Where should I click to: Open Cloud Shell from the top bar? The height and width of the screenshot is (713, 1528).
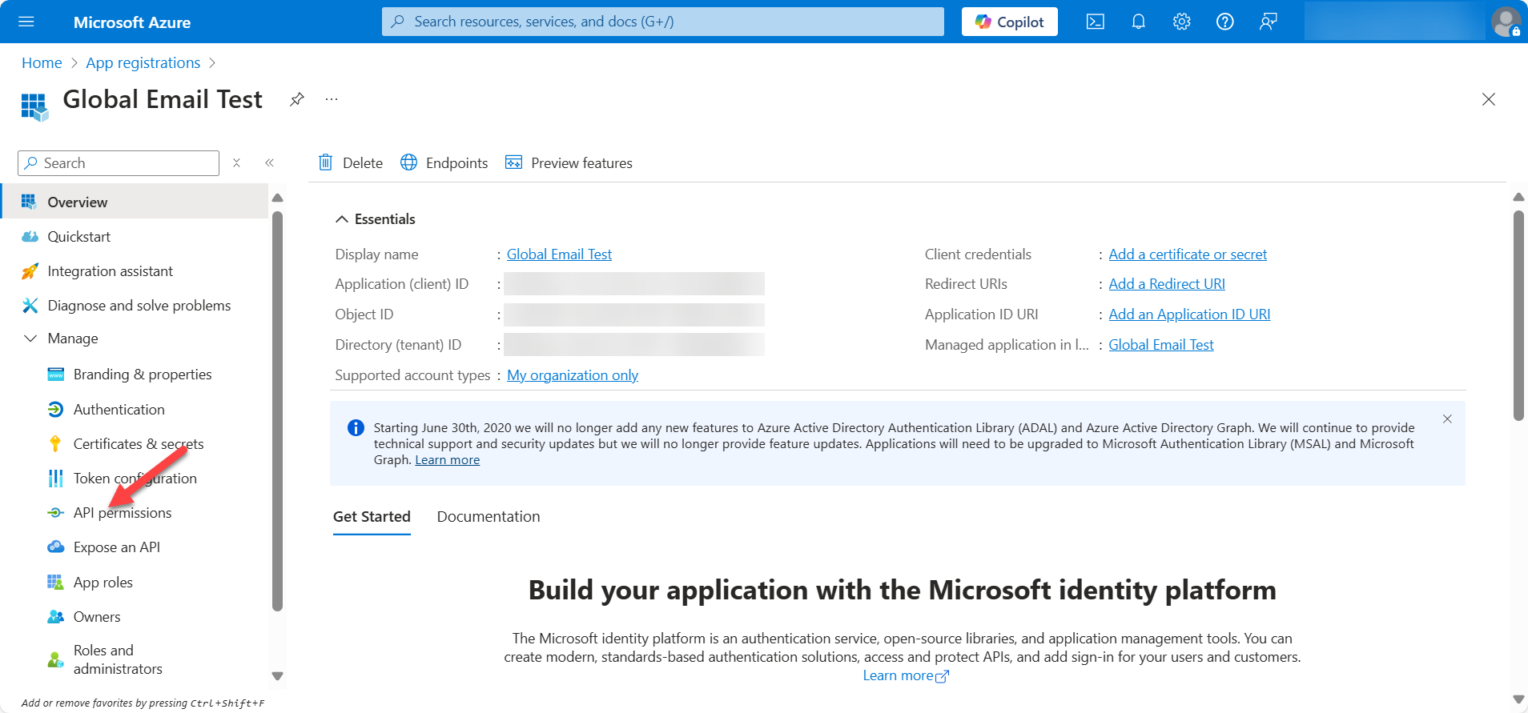1095,22
